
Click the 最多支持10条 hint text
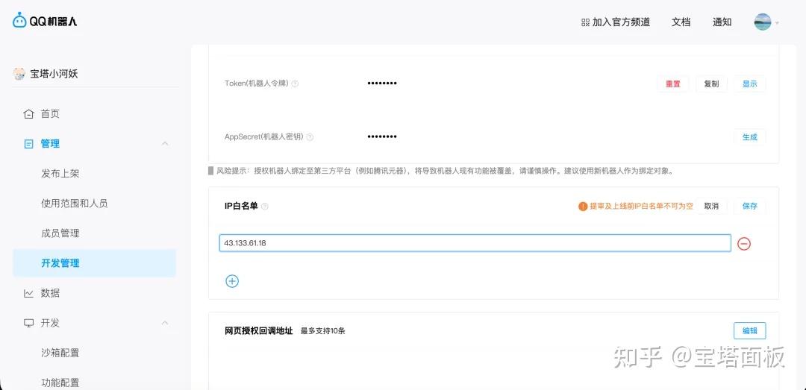coord(323,331)
